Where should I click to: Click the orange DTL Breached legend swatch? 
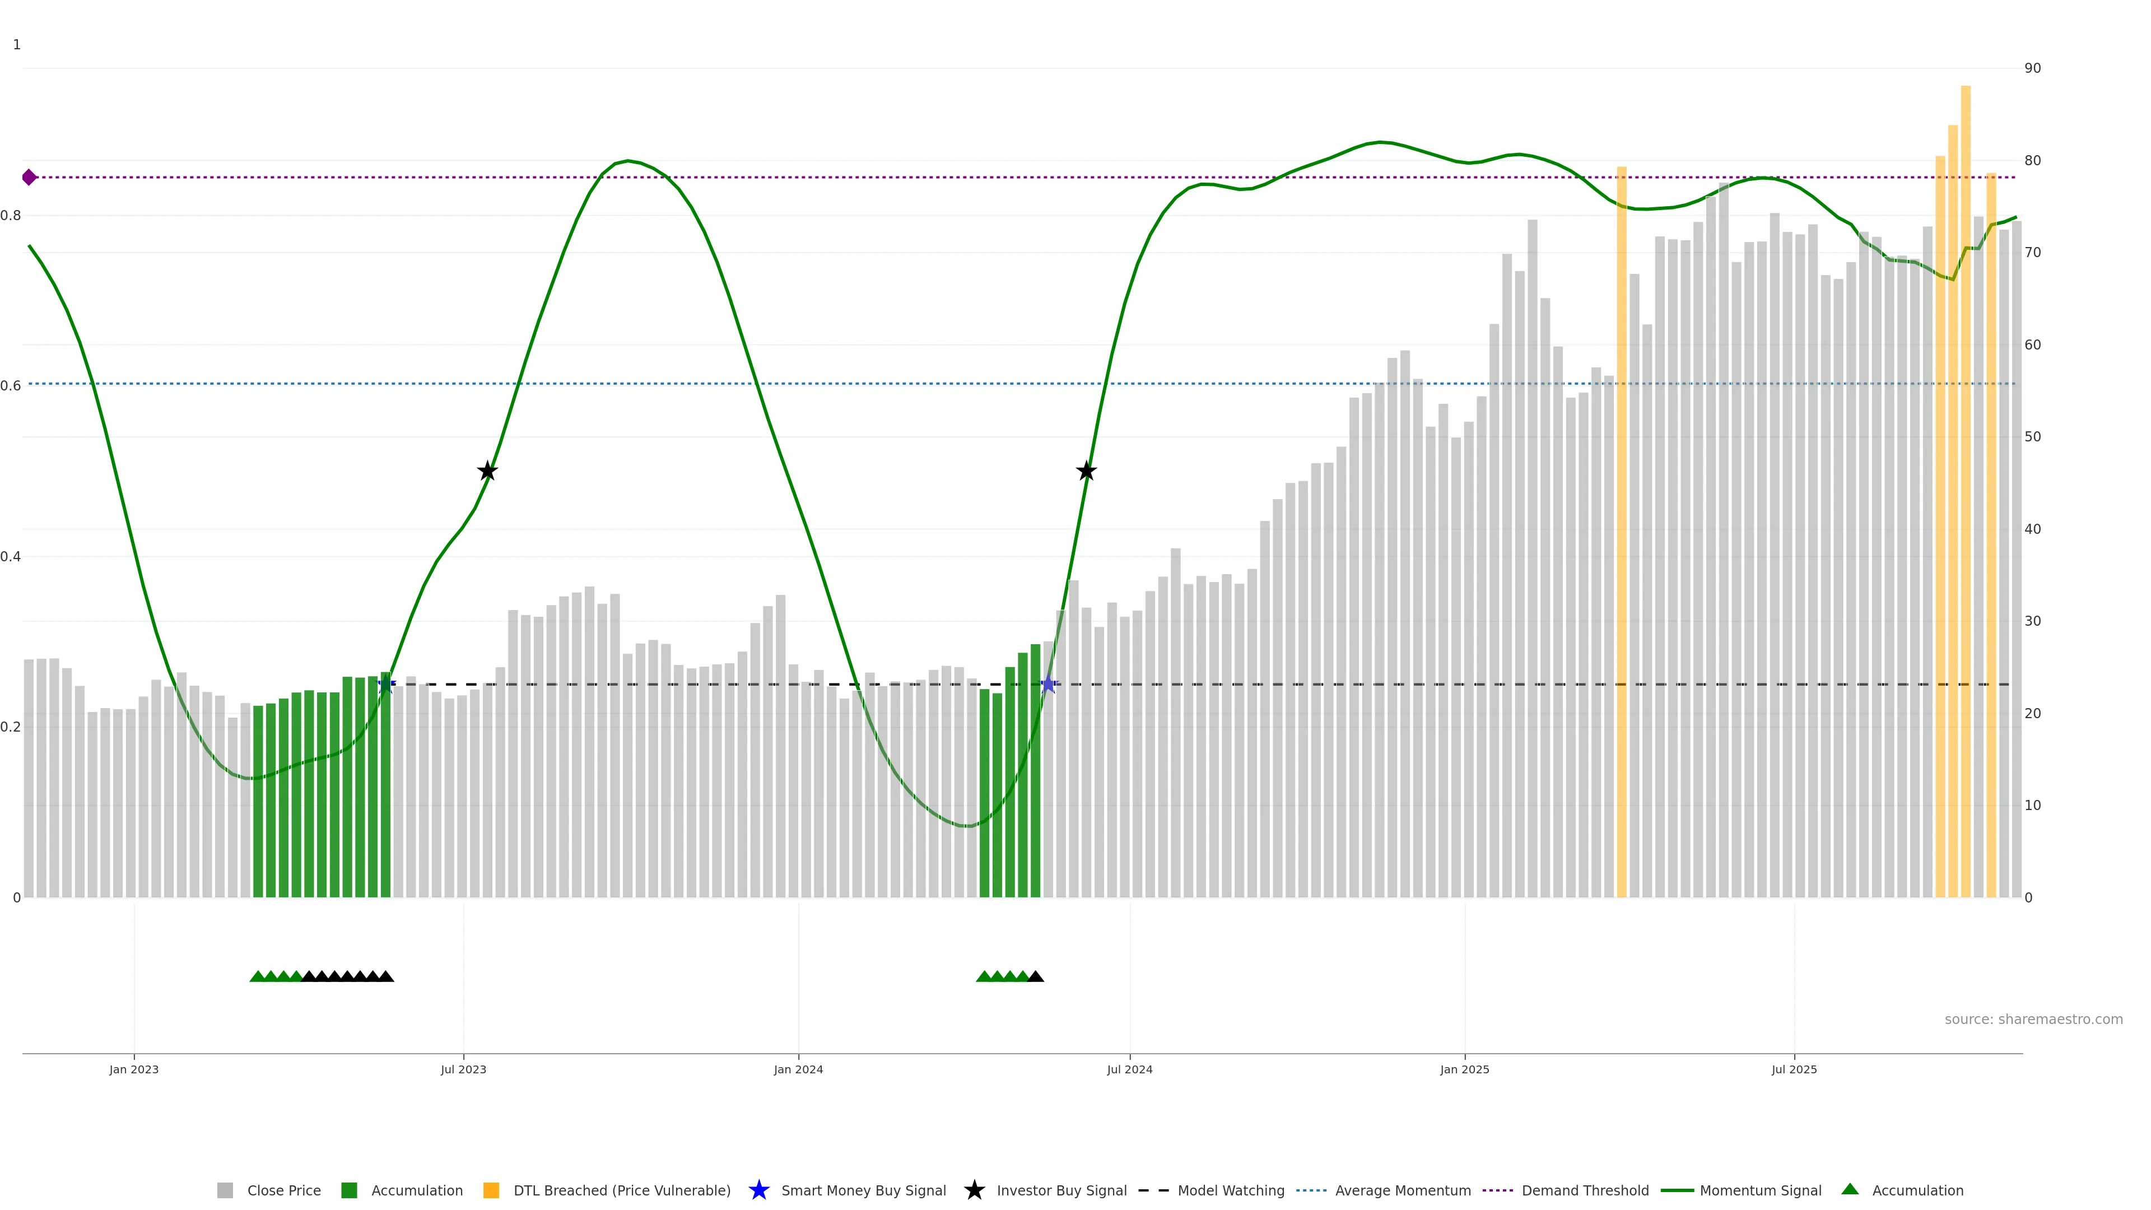tap(491, 1191)
